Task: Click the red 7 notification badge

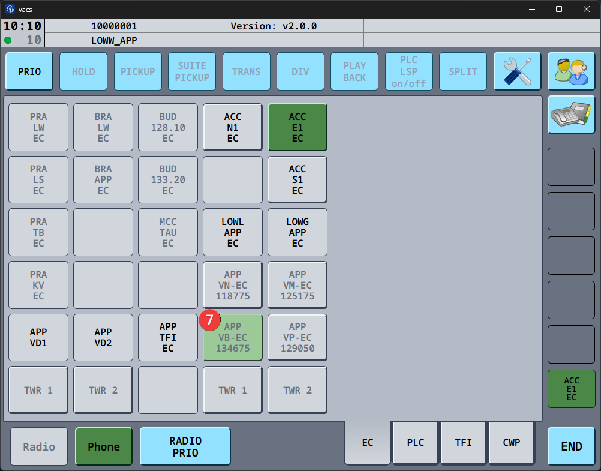Action: pyautogui.click(x=210, y=320)
